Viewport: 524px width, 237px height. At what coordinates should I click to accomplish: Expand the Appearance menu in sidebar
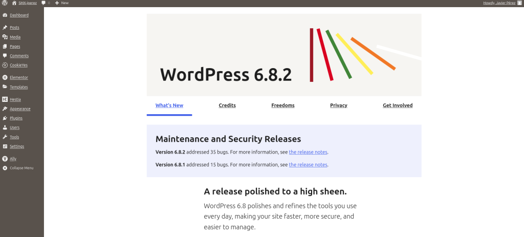point(20,109)
